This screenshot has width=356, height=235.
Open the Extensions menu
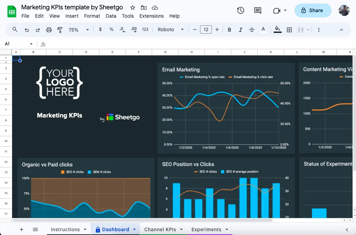(x=151, y=16)
